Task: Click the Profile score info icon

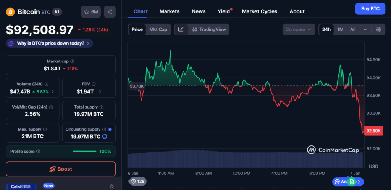Action: click(x=38, y=152)
